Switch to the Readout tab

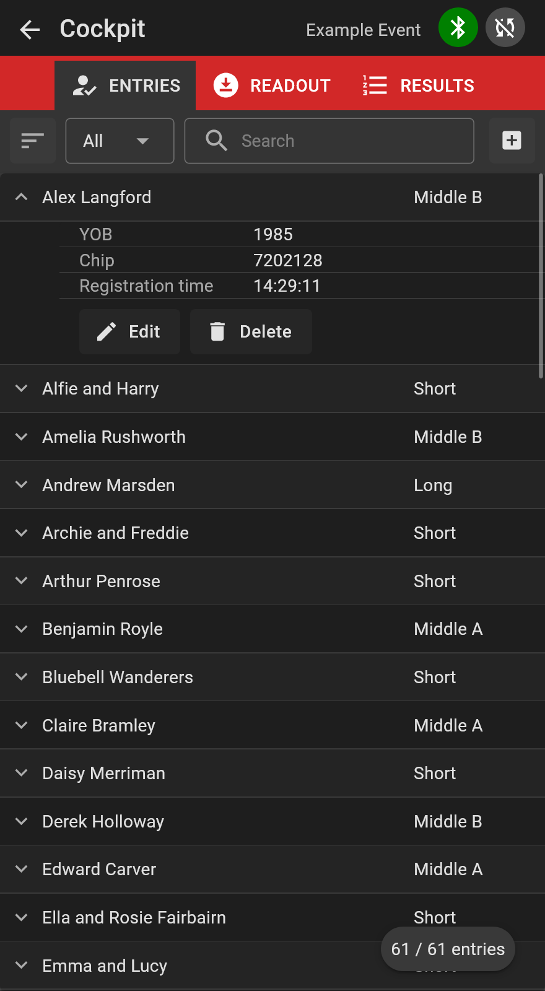click(x=272, y=85)
